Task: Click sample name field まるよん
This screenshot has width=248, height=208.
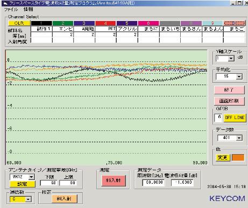Action: pos(212,29)
